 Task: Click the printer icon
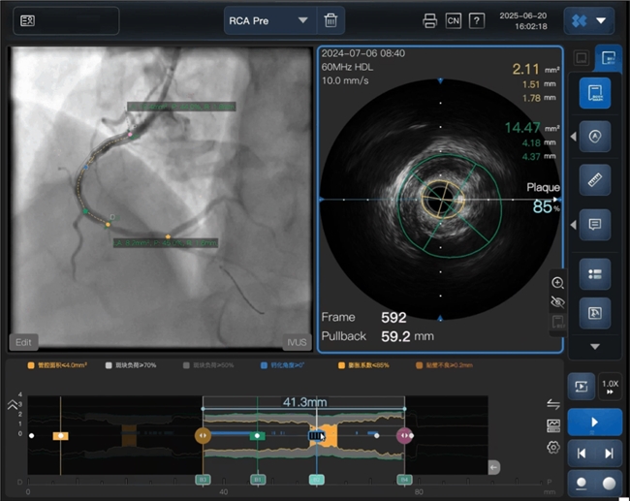(429, 21)
